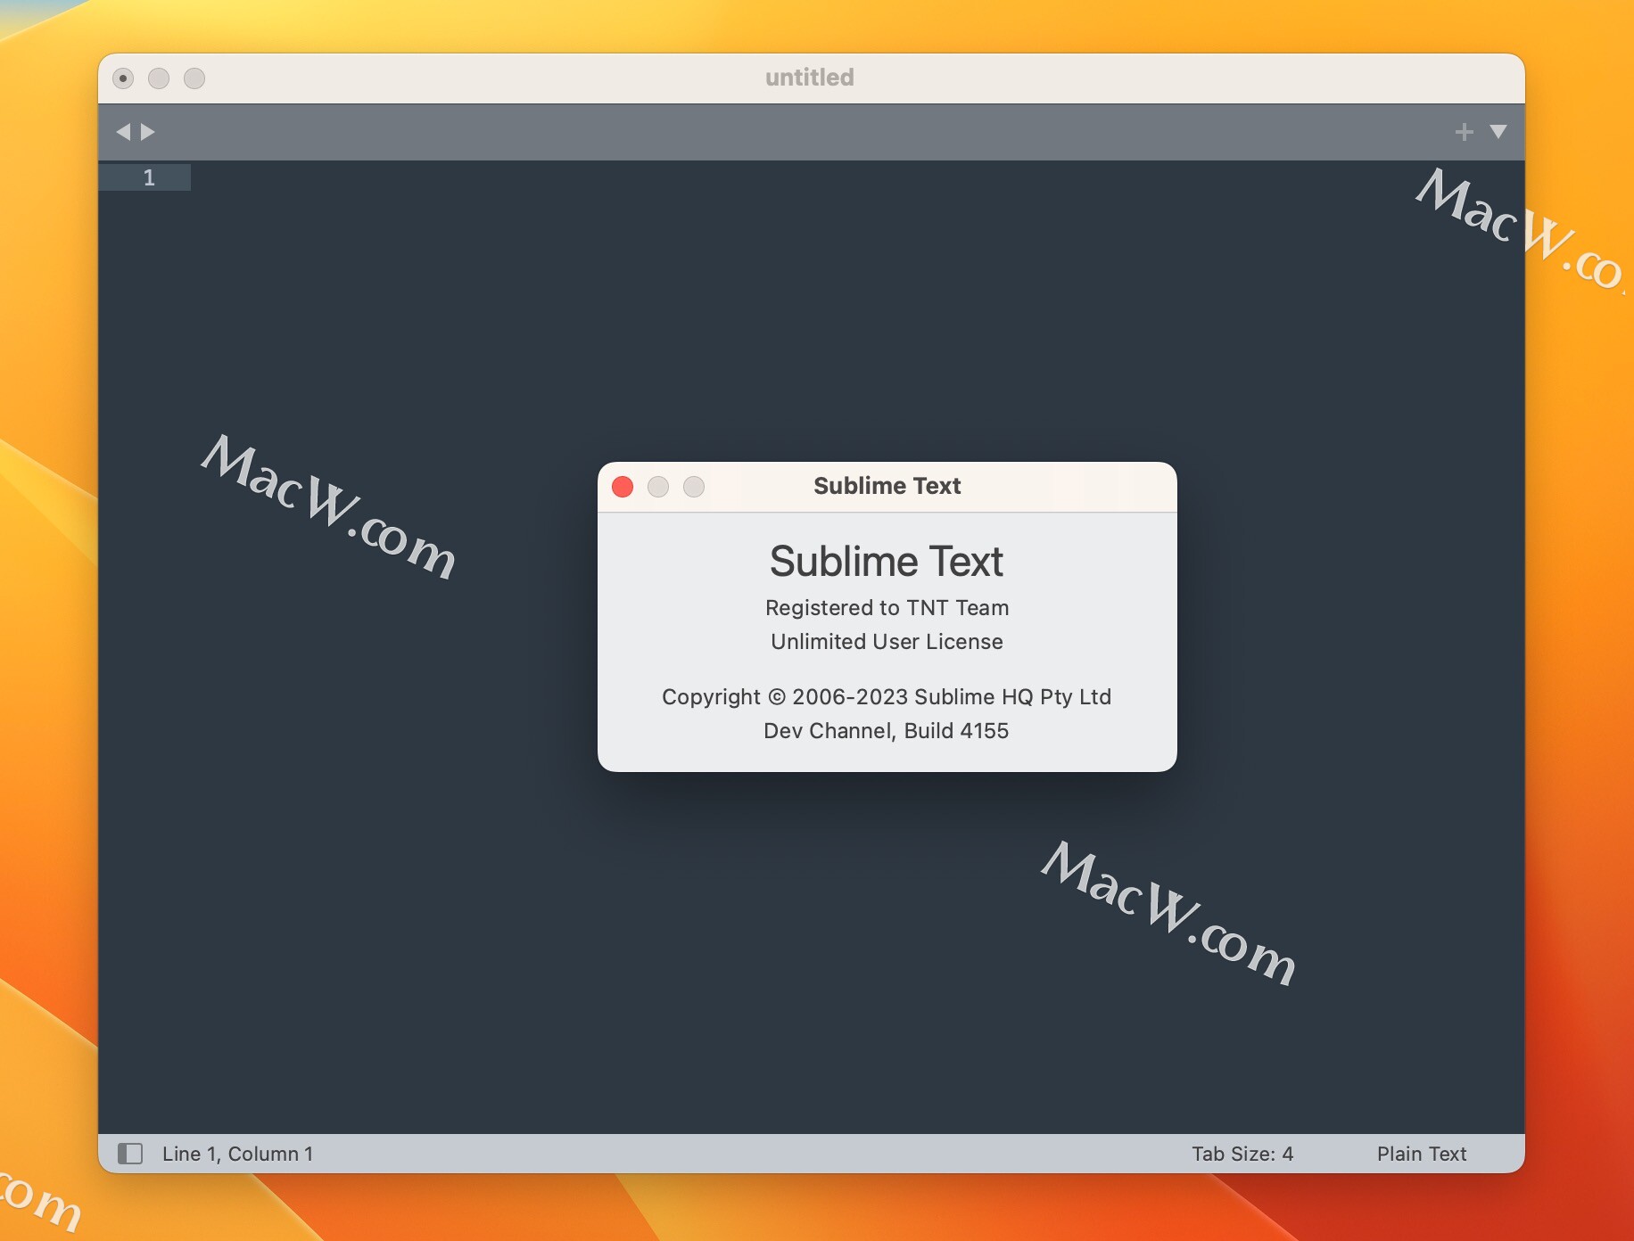The image size is (1634, 1241).
Task: Click the about dialog's Sublime Text title bar
Action: [x=887, y=486]
